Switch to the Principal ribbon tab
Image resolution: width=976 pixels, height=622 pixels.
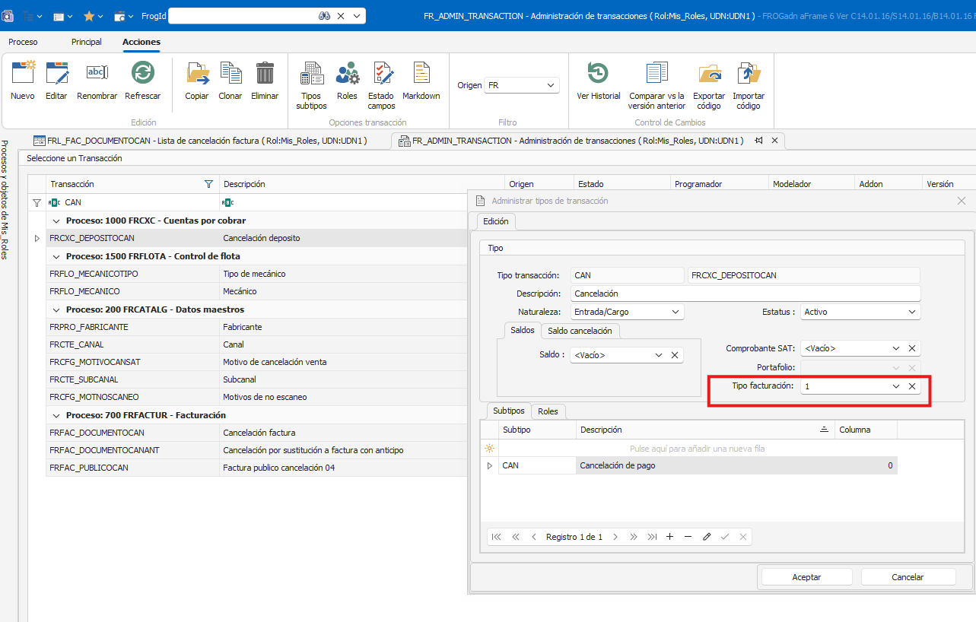pos(86,42)
